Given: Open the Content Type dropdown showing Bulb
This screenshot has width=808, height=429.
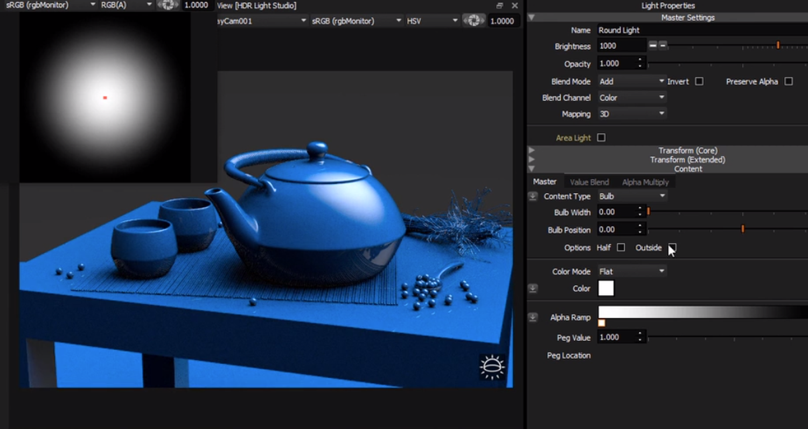Looking at the screenshot, I should tap(631, 196).
